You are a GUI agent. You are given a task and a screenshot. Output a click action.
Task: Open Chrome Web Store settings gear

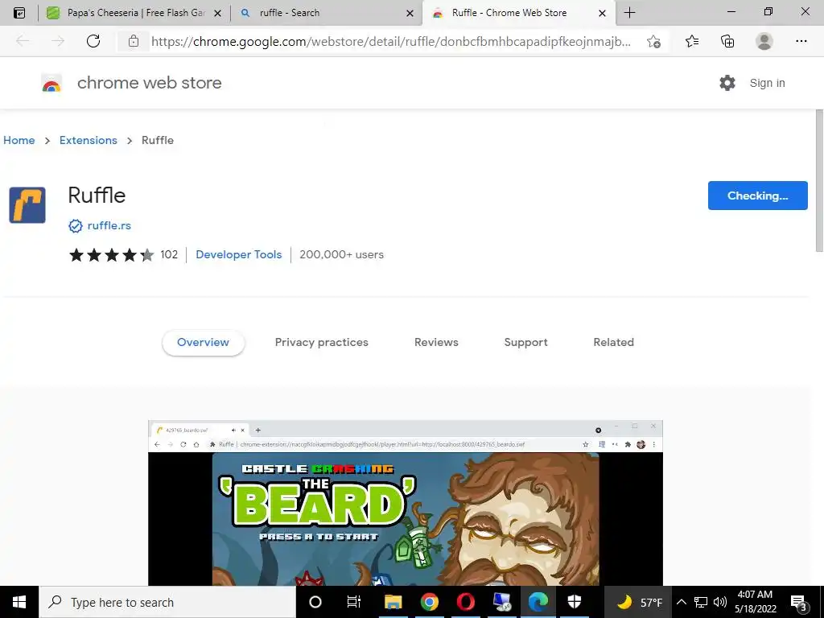tap(727, 83)
